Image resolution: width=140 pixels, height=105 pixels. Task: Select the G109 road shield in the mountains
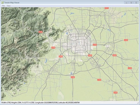40,32
